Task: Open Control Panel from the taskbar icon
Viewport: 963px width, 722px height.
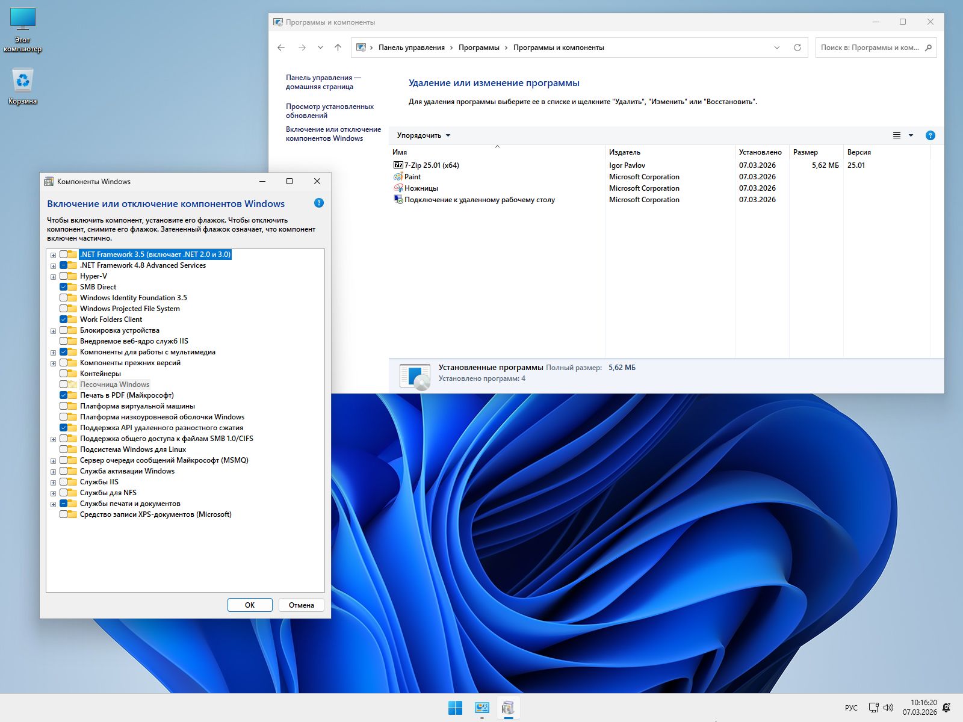Action: tap(482, 708)
